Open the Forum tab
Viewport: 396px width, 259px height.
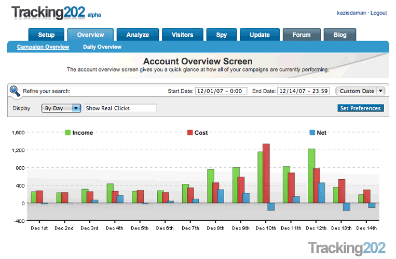click(302, 35)
